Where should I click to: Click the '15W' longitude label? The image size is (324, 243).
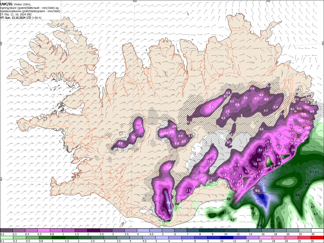coord(268,1)
